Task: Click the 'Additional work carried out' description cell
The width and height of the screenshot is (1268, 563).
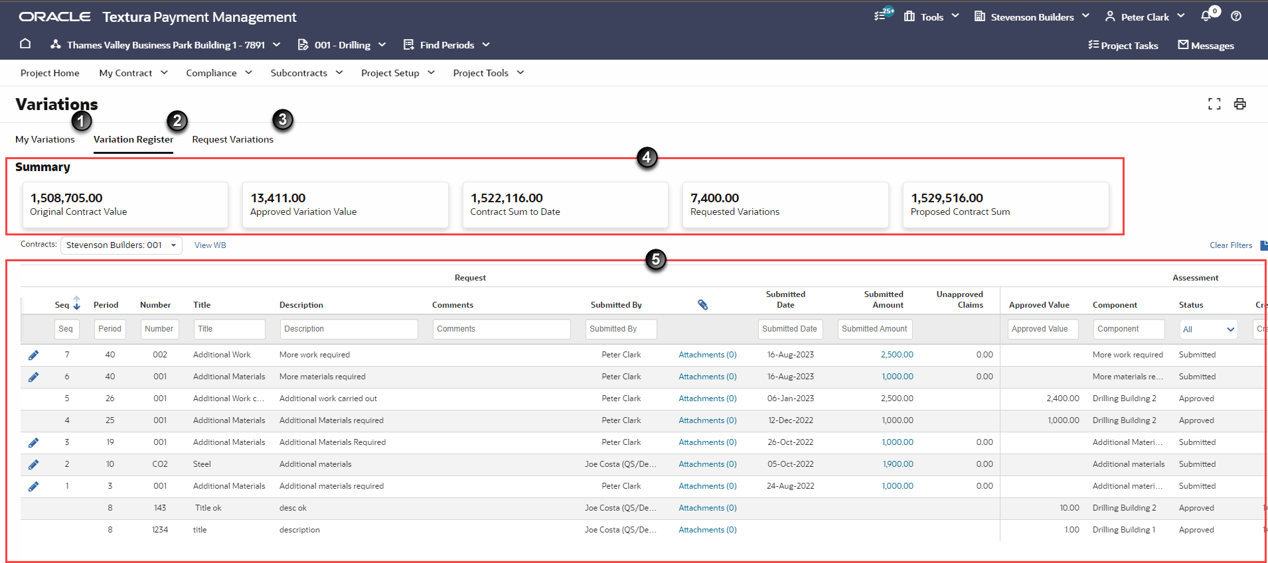Action: (x=328, y=399)
